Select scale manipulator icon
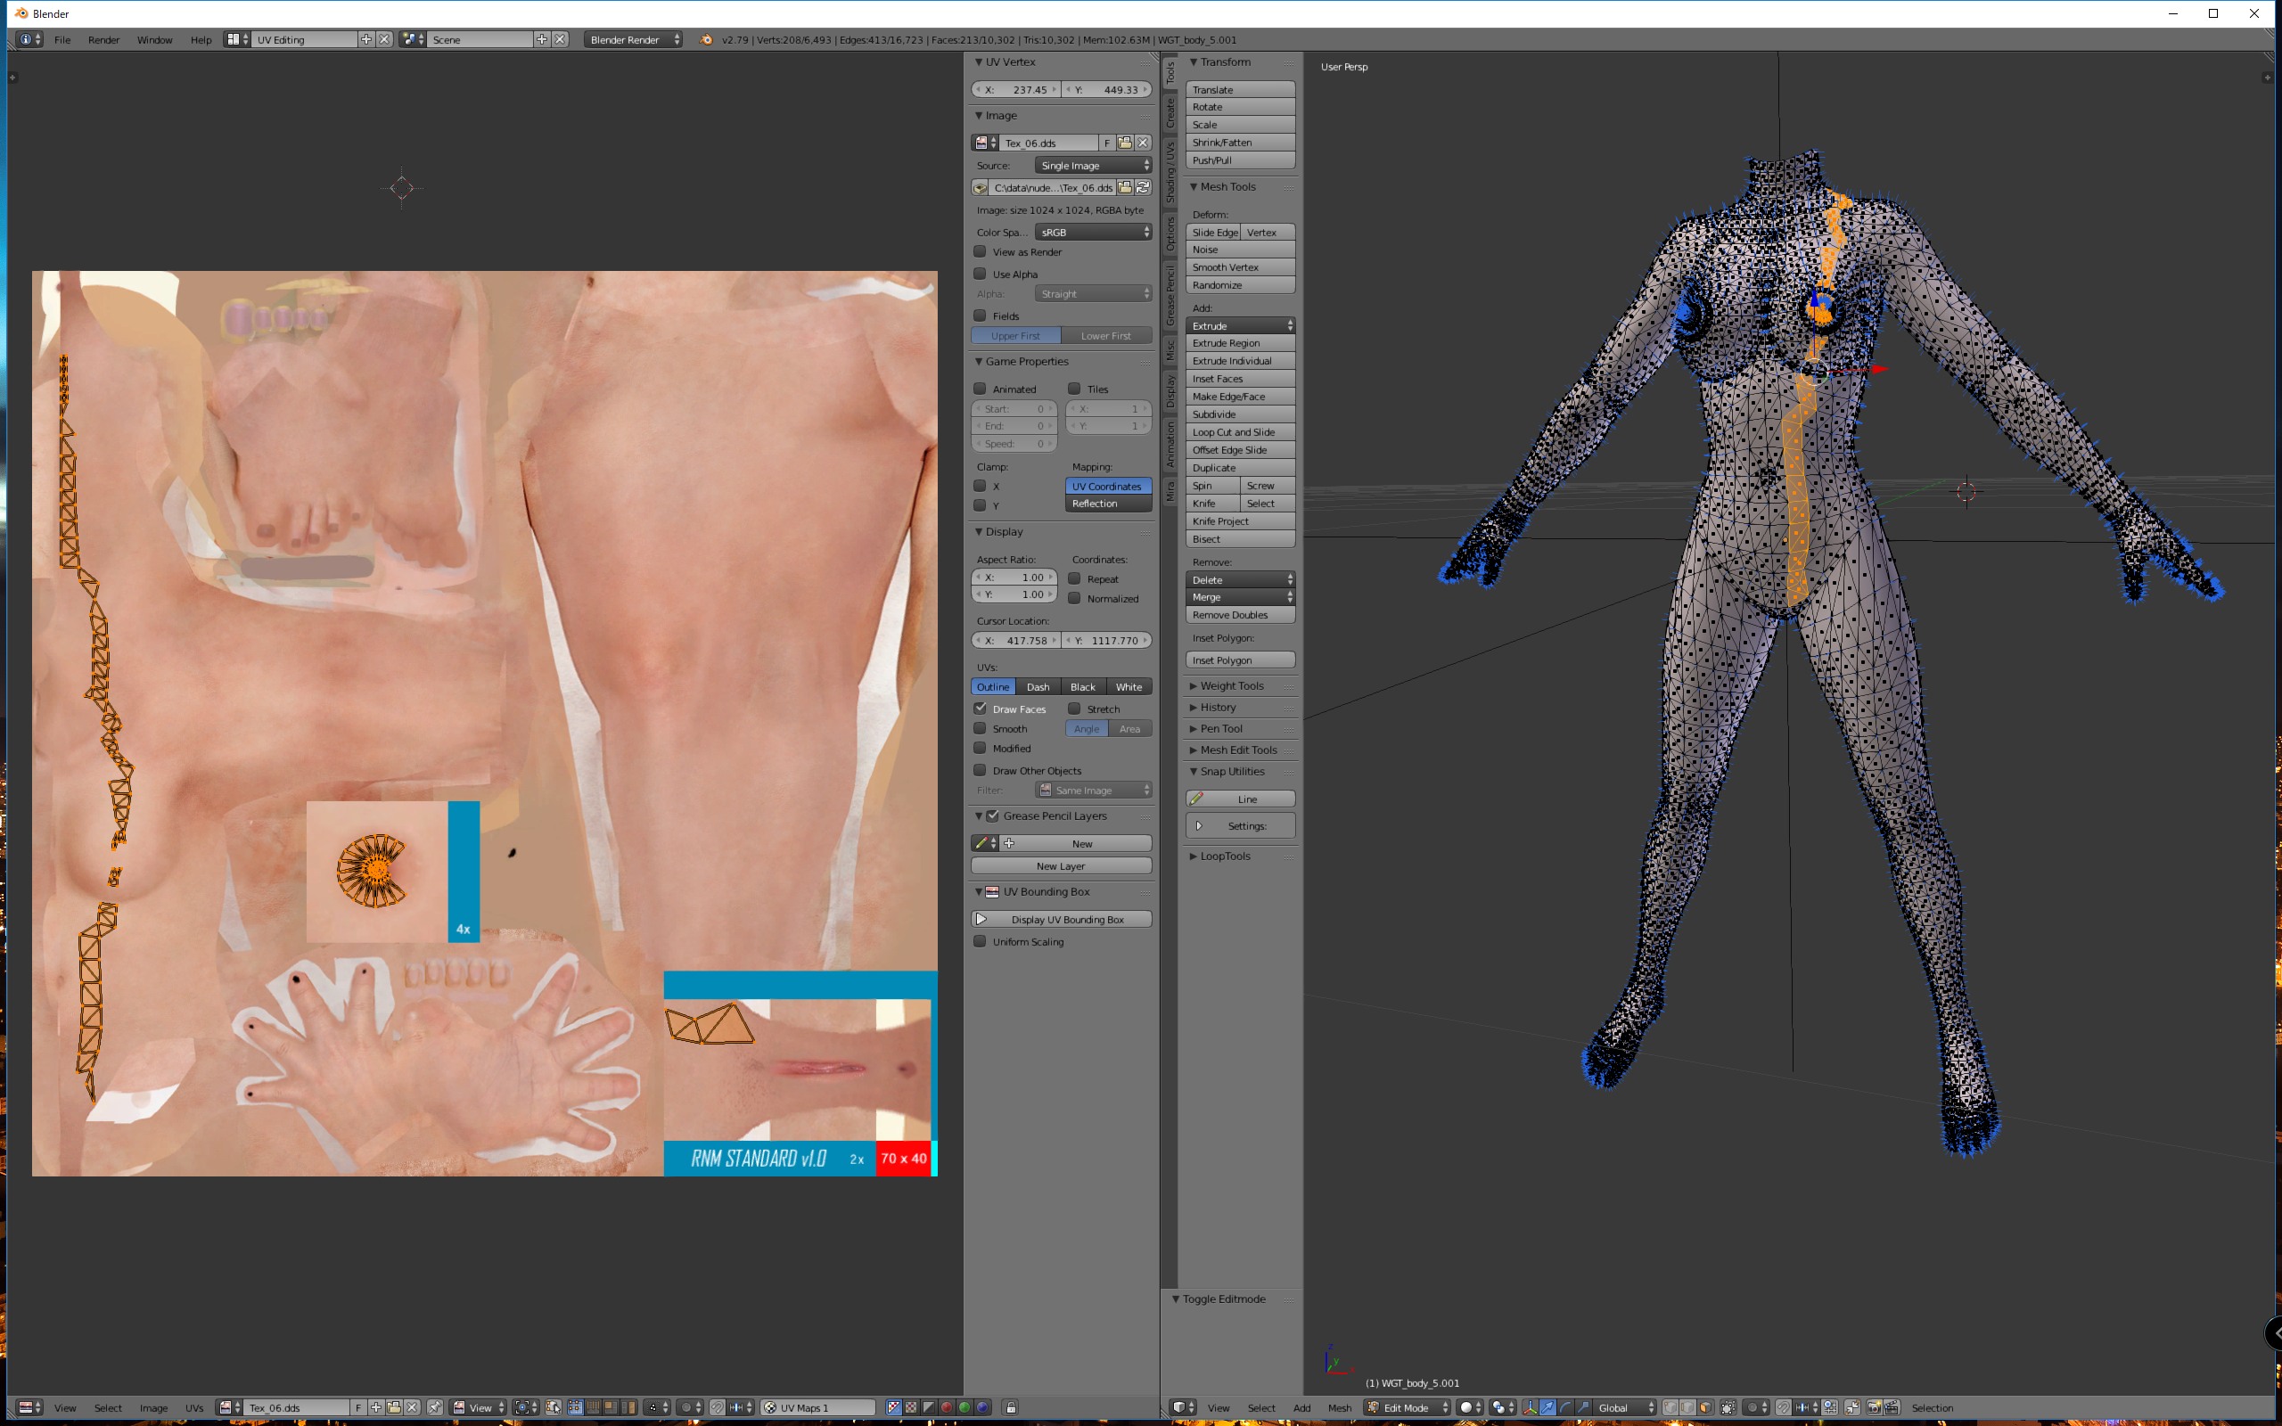This screenshot has width=2282, height=1426. 1583,1407
